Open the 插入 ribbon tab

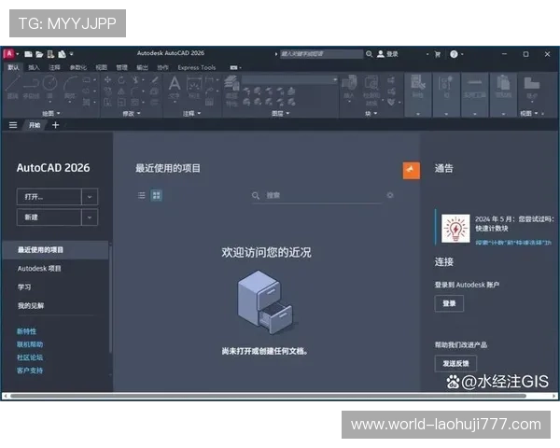coord(34,67)
